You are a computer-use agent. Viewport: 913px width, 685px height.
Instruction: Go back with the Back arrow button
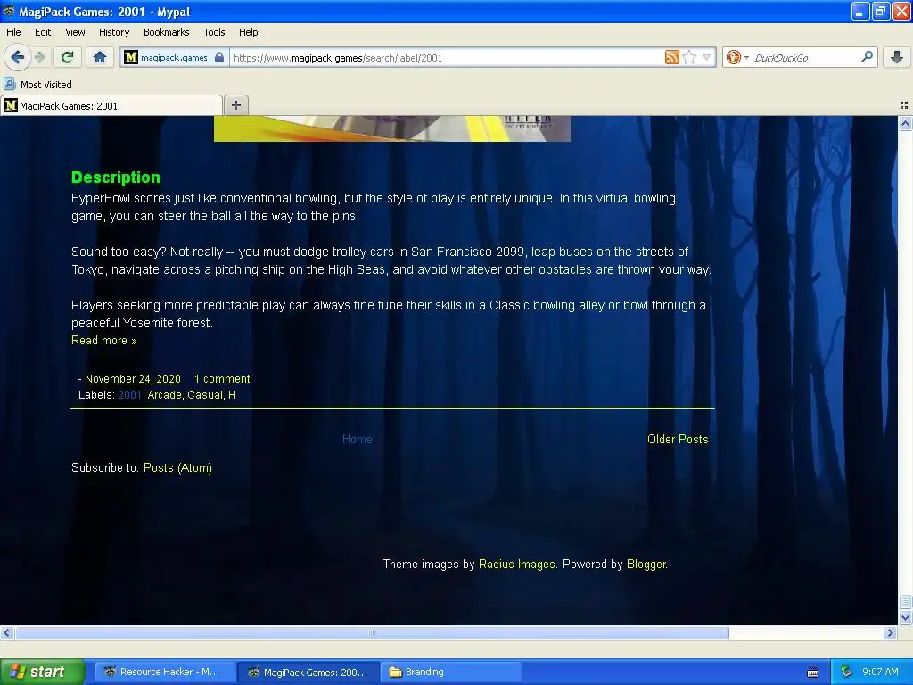click(x=17, y=57)
